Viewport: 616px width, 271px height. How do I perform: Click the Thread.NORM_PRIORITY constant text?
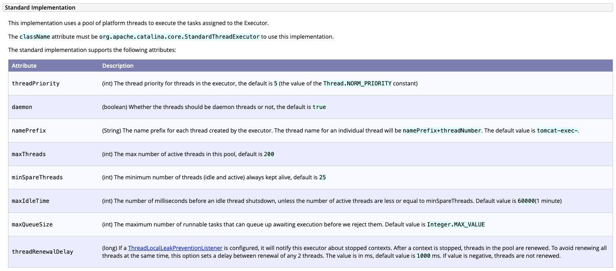[x=357, y=84]
